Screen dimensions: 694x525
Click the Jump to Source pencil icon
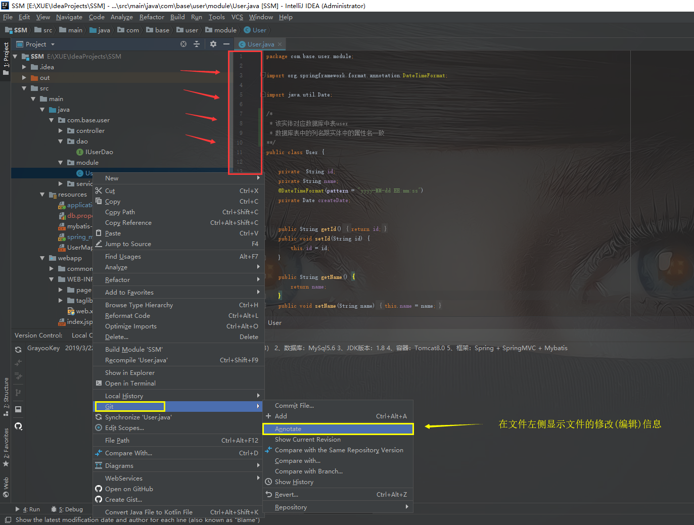click(x=99, y=244)
